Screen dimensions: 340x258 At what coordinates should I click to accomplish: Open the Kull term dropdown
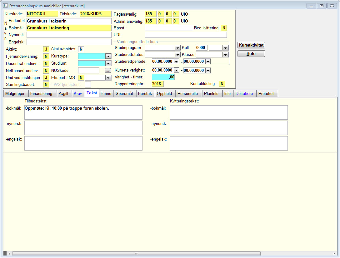225,48
